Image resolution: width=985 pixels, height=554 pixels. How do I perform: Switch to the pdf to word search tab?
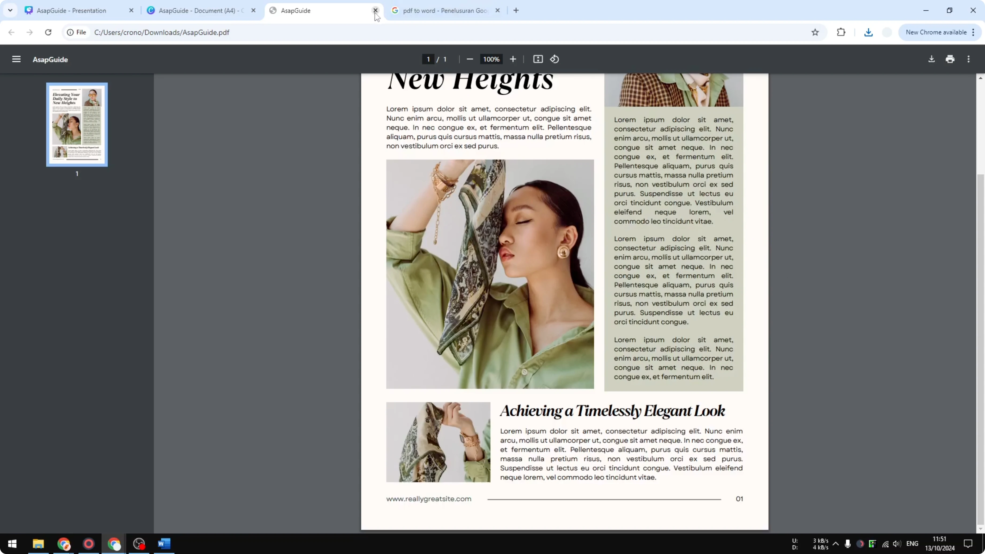click(440, 10)
